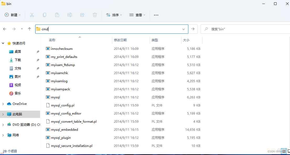The height and width of the screenshot is (155, 290).
Task: Expand the address bar history dropdown
Action: click(183, 29)
